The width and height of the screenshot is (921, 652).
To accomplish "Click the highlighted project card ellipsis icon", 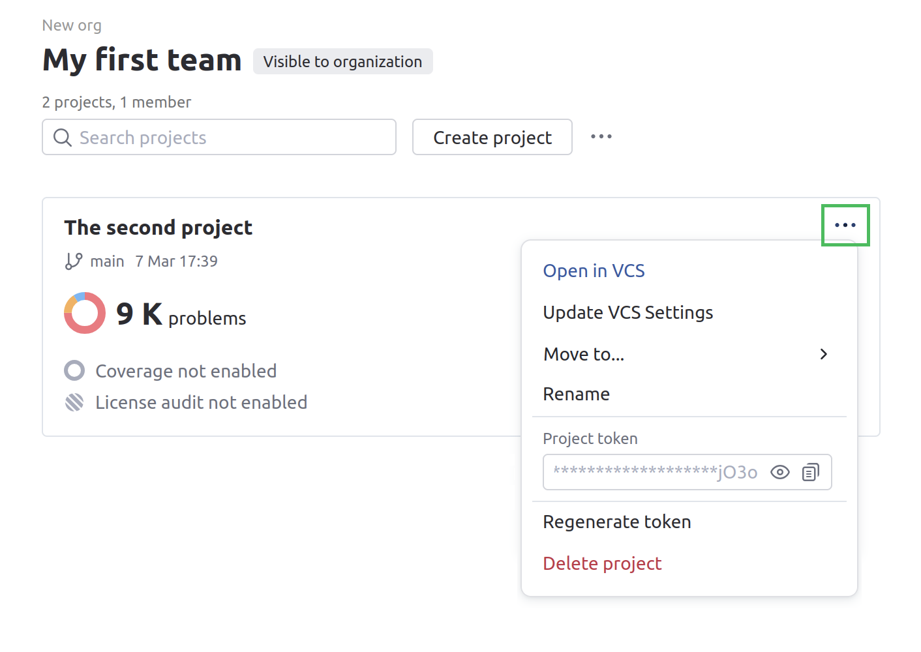I will [845, 225].
